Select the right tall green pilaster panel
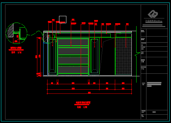Viewport: 171px width, 123px height. coord(94,56)
